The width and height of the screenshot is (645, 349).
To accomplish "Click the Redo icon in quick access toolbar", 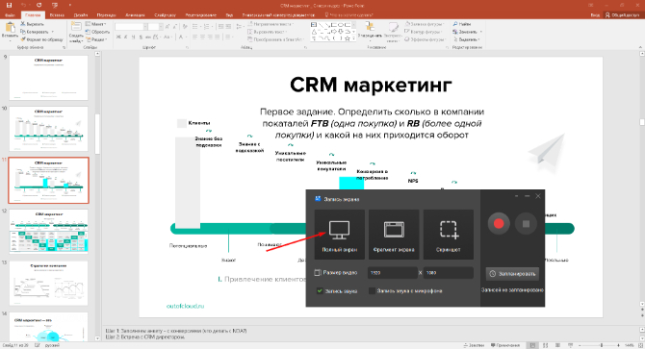I will coord(39,6).
